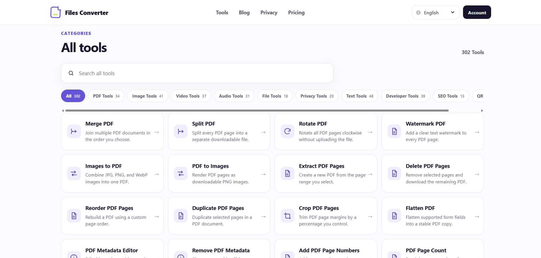Open the Pricing navigation link
This screenshot has width=541, height=258.
(296, 12)
